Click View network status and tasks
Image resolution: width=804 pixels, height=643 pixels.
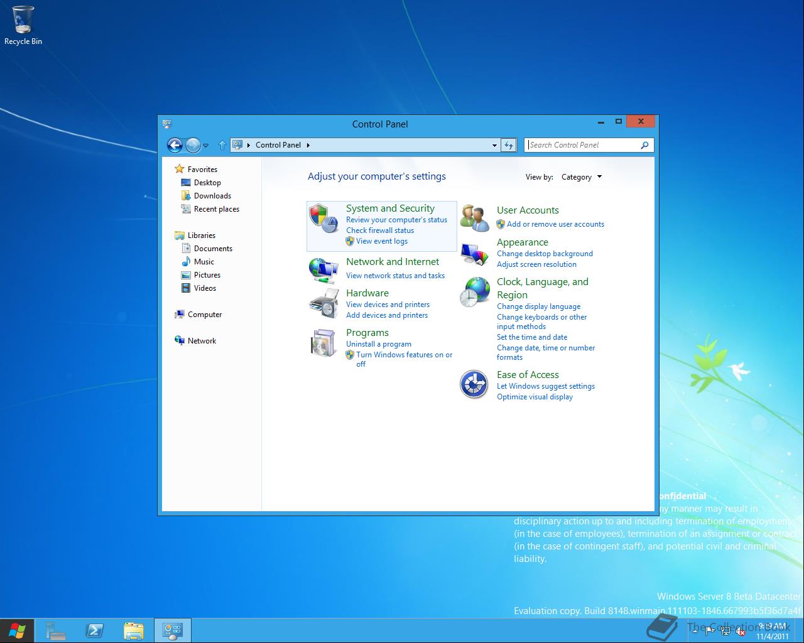[395, 276]
